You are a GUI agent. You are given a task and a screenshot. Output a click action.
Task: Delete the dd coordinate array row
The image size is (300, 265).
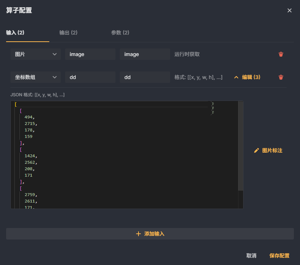(x=281, y=77)
